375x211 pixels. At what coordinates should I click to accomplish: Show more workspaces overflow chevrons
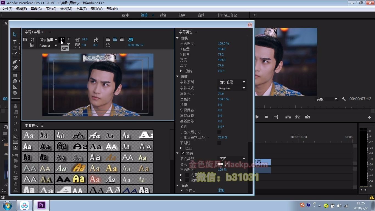point(255,15)
